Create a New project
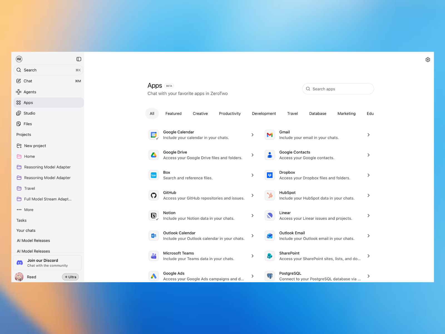 pyautogui.click(x=35, y=146)
